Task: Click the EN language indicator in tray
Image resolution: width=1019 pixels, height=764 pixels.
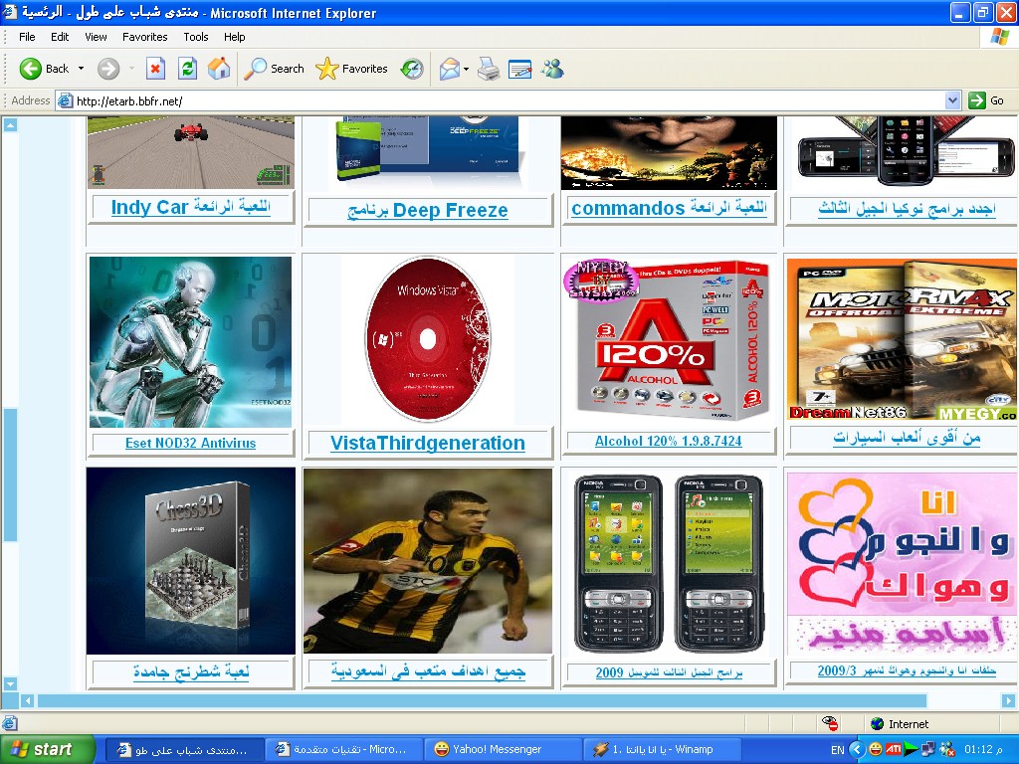Action: (837, 750)
